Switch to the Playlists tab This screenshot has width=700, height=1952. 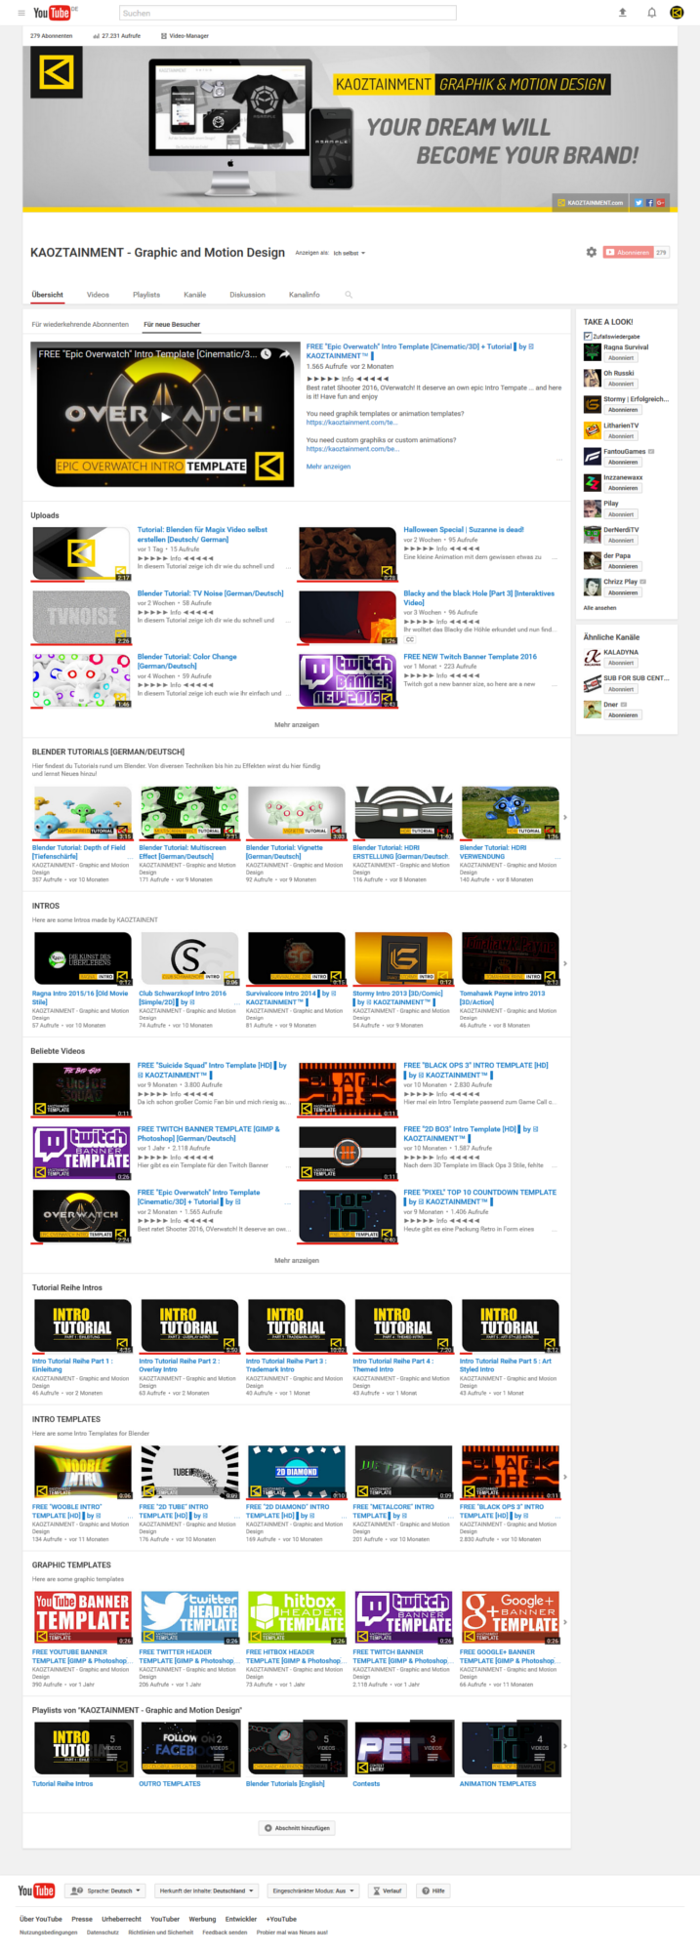(x=146, y=295)
